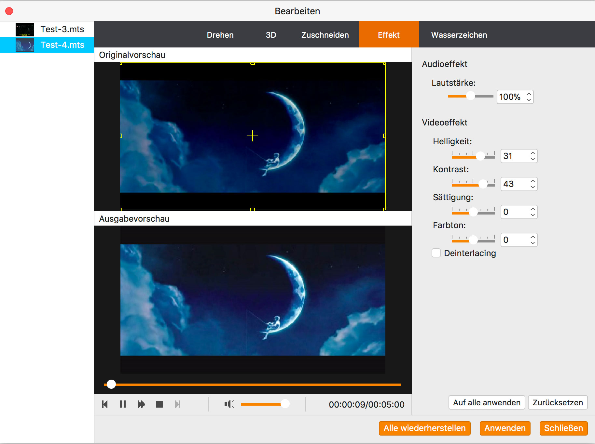Decrease Kontrast value with down arrow
The width and height of the screenshot is (595, 444).
533,187
